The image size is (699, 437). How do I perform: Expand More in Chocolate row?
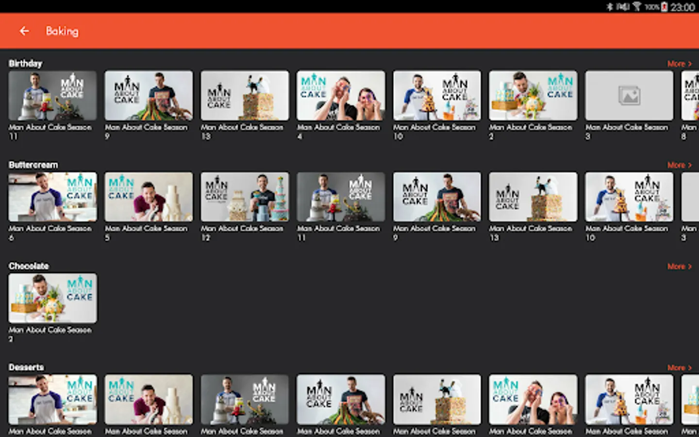click(x=679, y=266)
